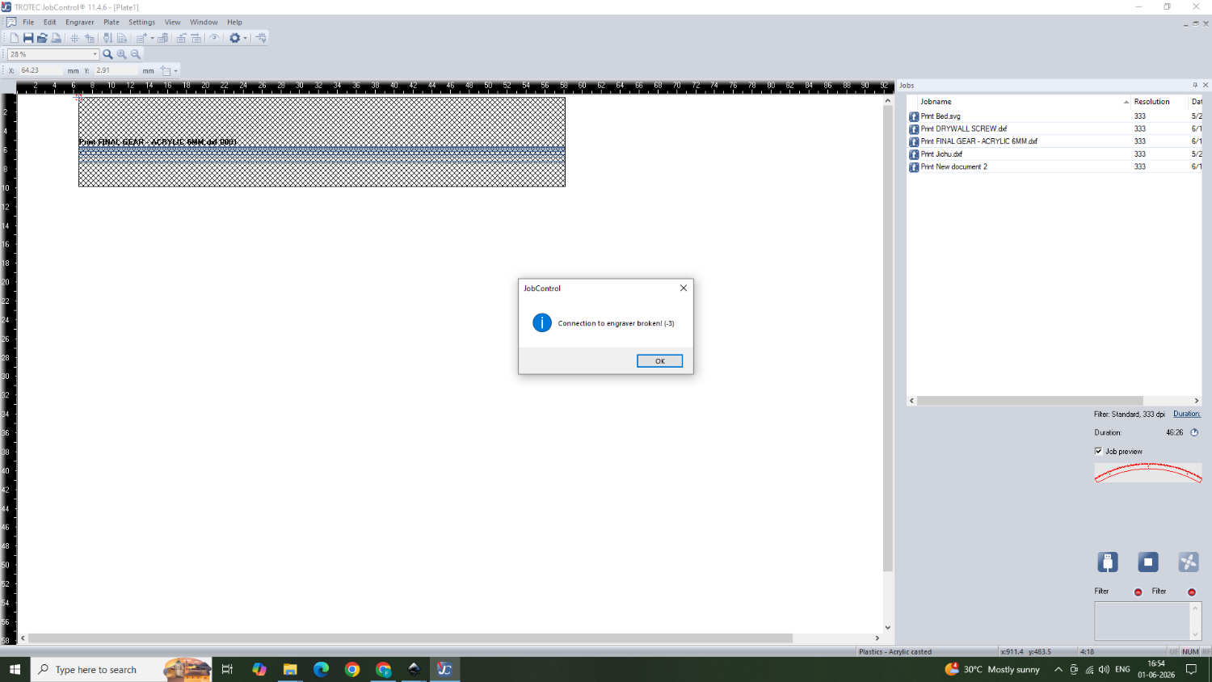The height and width of the screenshot is (682, 1212).
Task: Click the zoom magnifier icon
Action: 107,54
